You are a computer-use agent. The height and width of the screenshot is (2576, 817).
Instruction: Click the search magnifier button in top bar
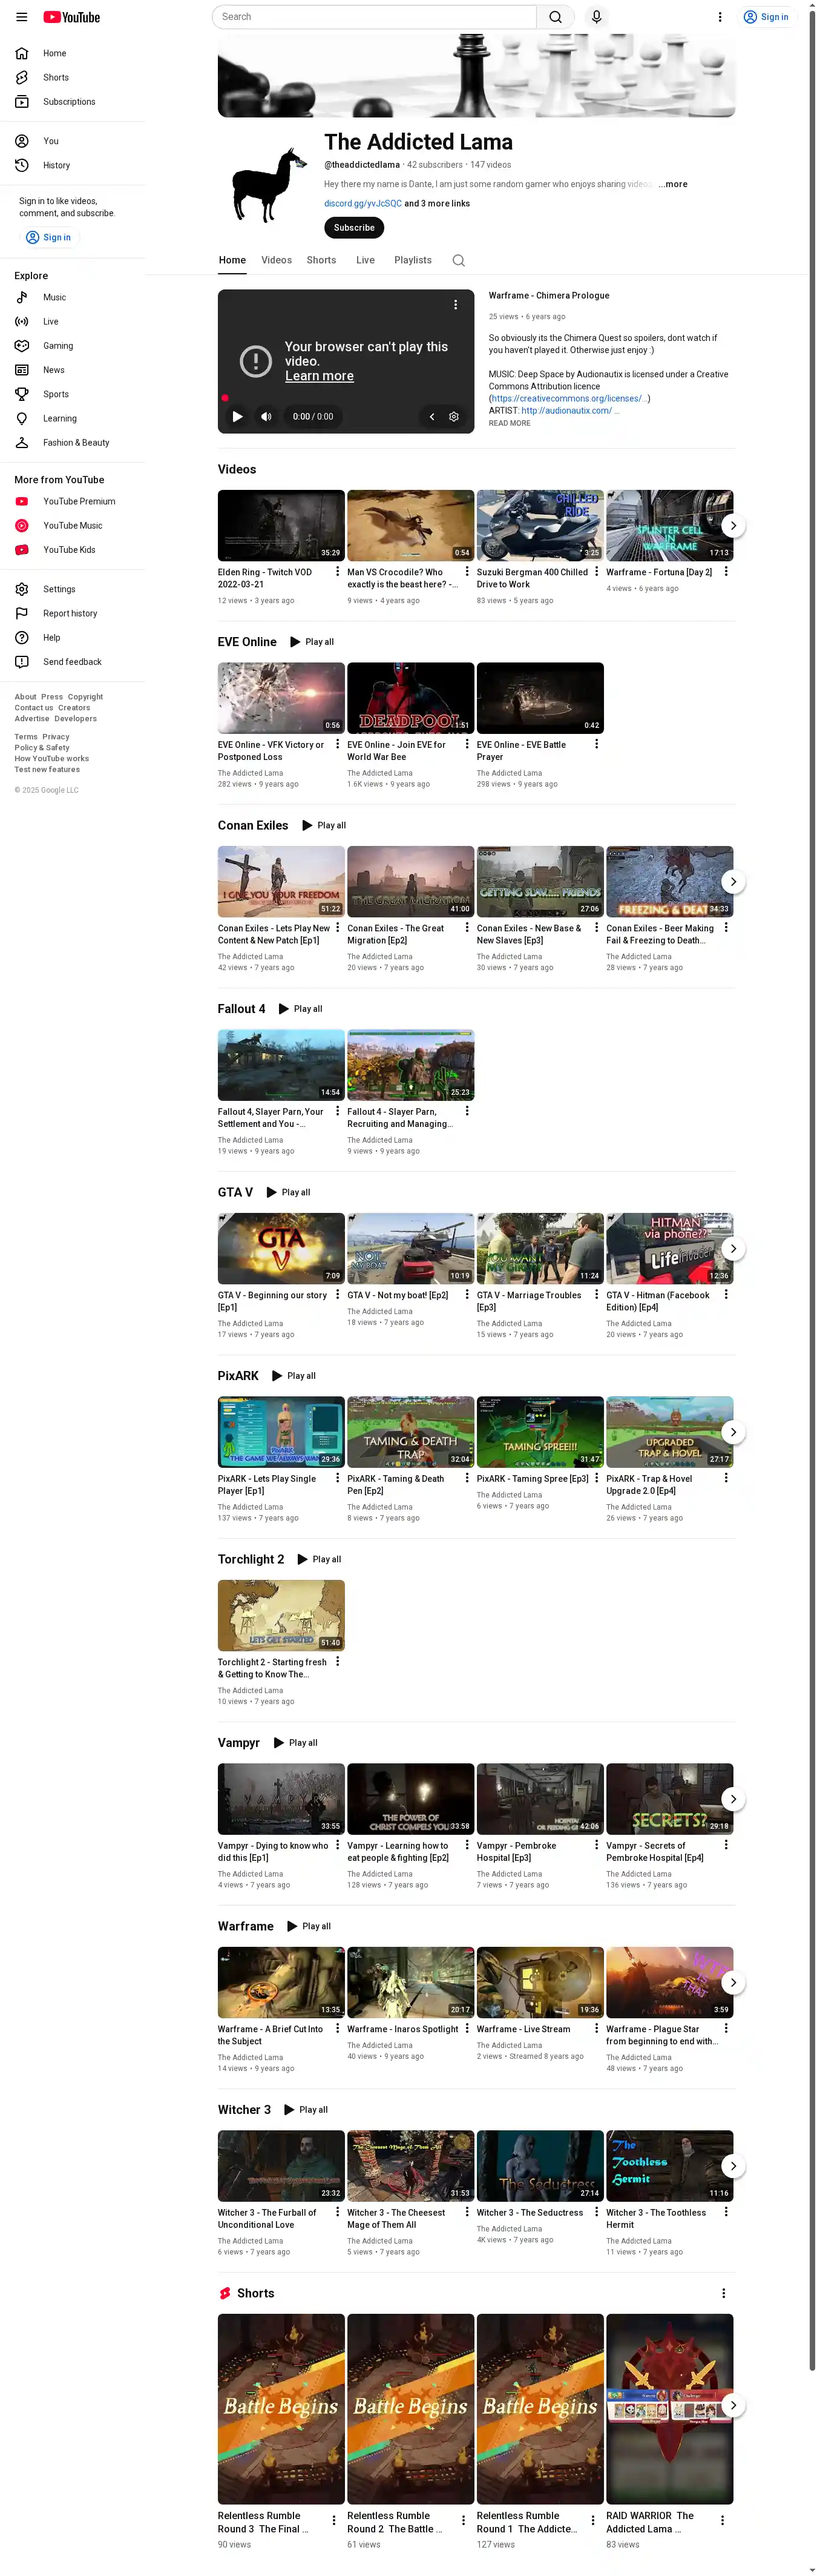555,17
